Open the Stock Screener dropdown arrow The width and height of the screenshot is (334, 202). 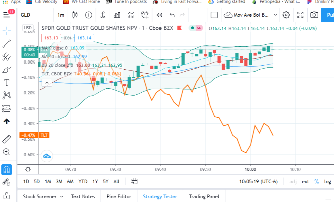(x=62, y=197)
